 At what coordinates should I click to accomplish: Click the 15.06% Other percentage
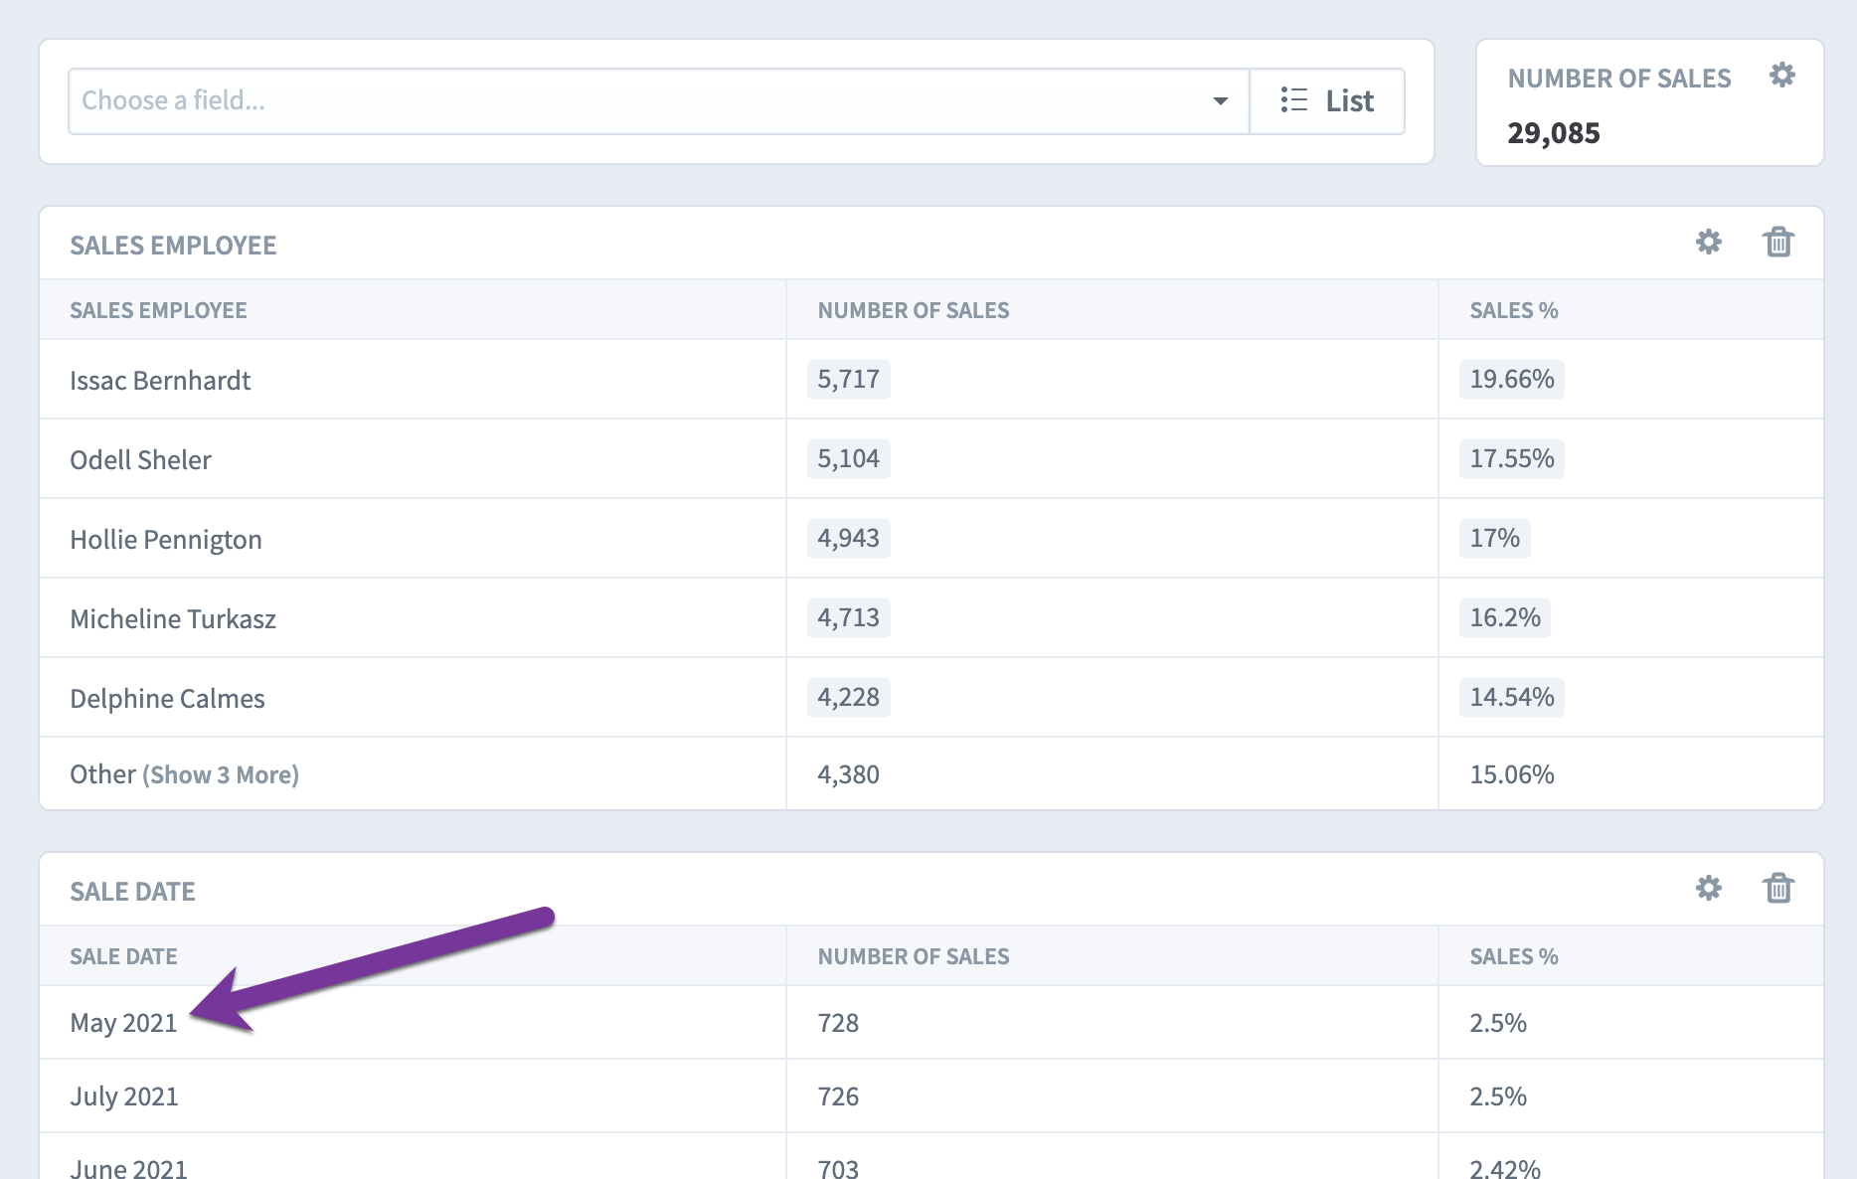1512,774
